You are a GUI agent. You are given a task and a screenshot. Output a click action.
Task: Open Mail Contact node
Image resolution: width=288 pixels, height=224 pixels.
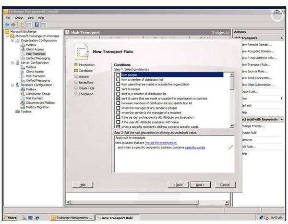point(34,98)
